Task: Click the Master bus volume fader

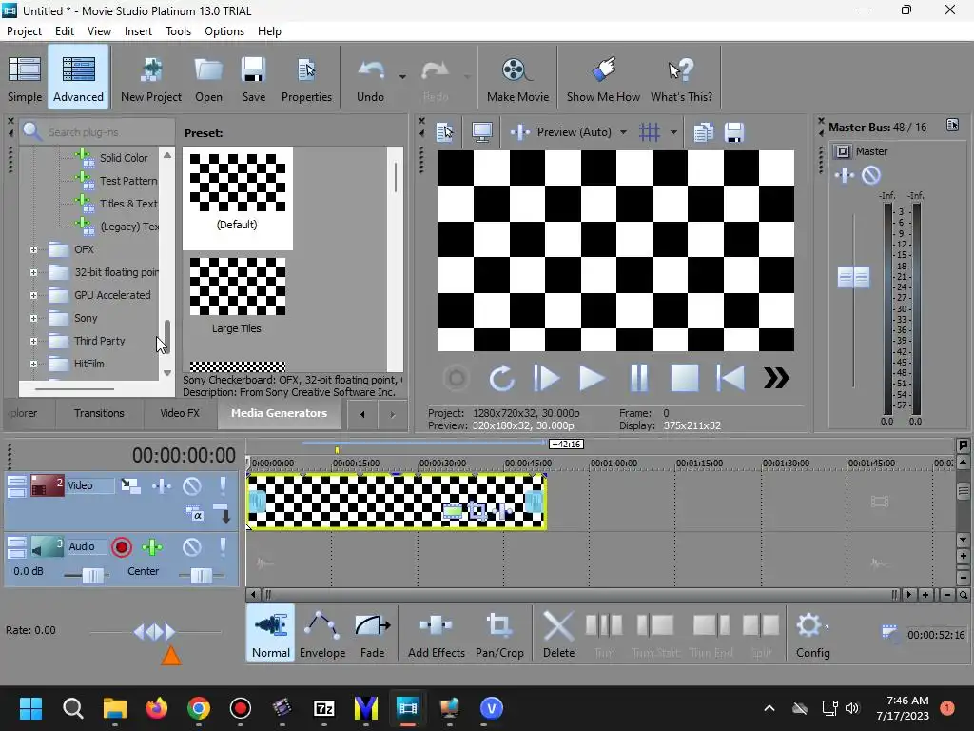Action: tap(853, 277)
